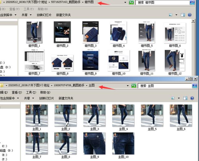Click view mode icon in top window
Viewport: 199px width, 161px height.
tap(170, 15)
